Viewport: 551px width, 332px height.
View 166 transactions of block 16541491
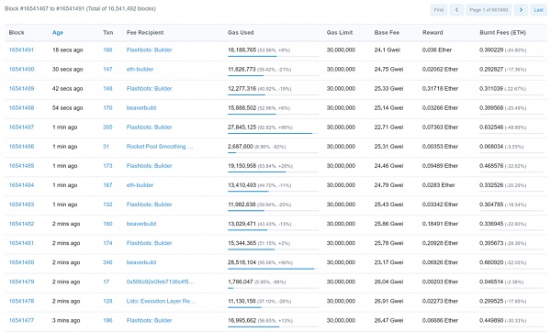pos(107,50)
